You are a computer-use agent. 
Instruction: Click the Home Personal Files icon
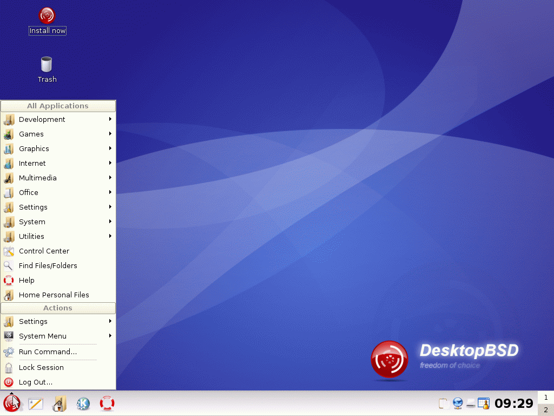[9, 295]
